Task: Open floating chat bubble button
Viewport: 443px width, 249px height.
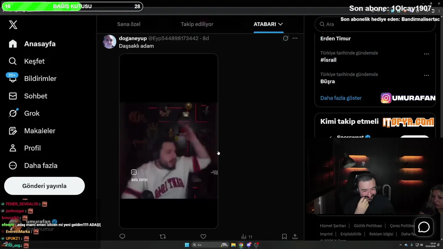Action: [424, 227]
